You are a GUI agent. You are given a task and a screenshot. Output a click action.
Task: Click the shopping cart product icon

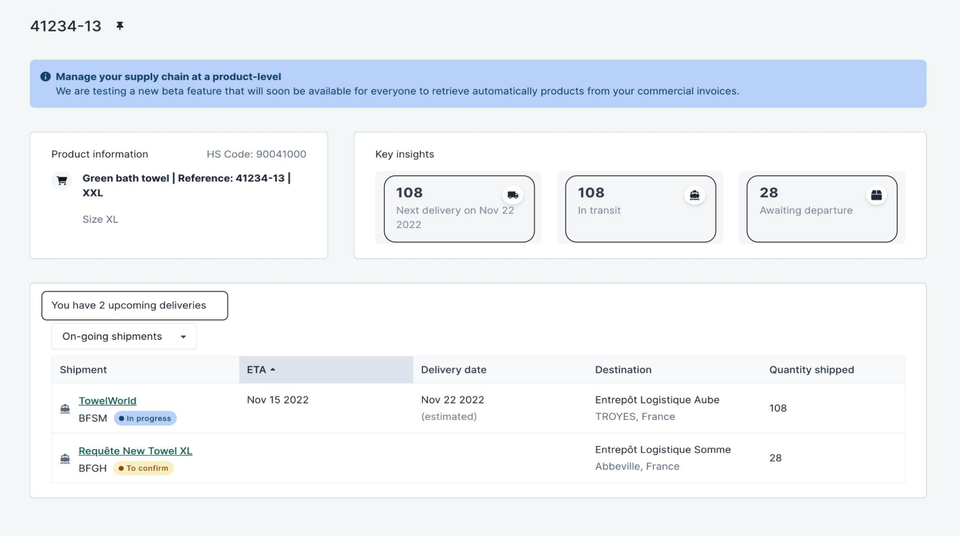[x=62, y=180]
